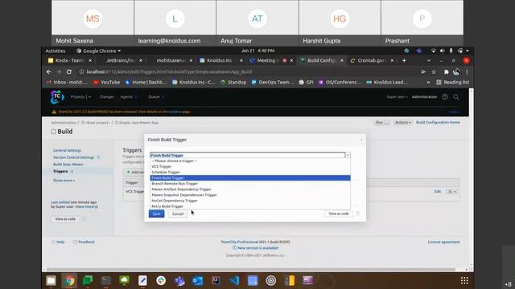Select VCS Trigger in the dropdown list
Screen dimensions: 515x289
tap(250, 166)
